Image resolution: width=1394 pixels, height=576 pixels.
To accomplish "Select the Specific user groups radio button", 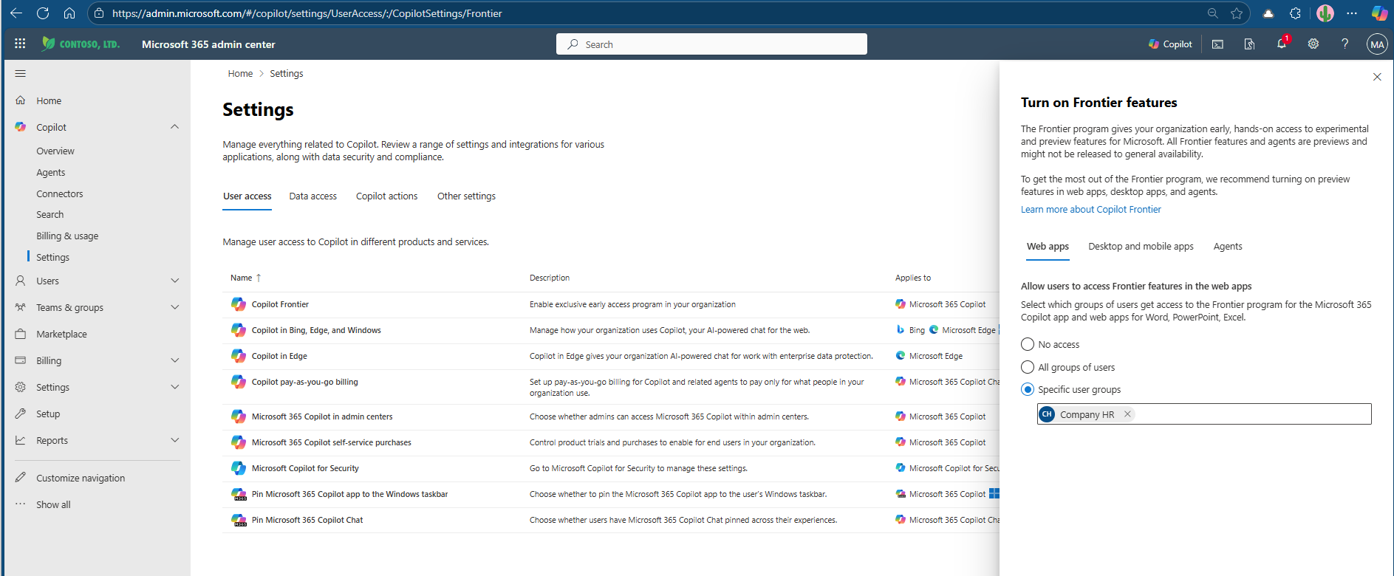I will click(1028, 389).
